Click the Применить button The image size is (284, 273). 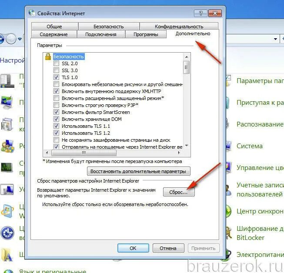(204, 248)
